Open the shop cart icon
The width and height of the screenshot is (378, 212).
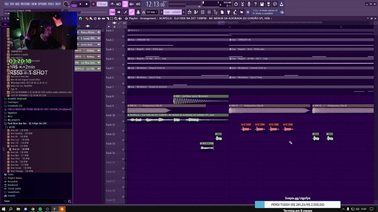coord(248,12)
